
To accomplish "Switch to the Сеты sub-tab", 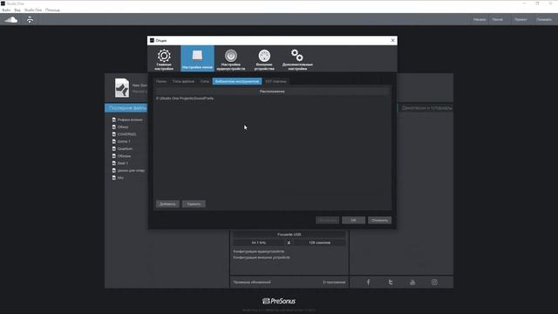I will [205, 81].
